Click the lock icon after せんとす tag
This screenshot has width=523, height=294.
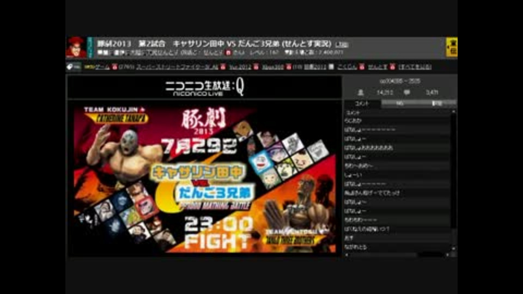[x=392, y=67]
